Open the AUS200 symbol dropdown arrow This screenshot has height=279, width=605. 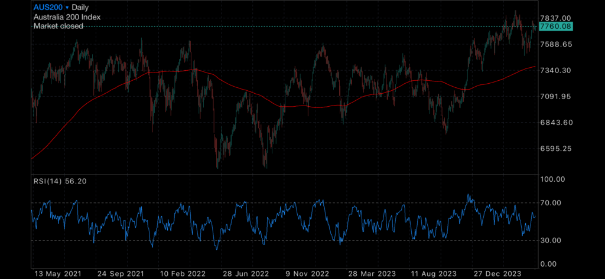tap(67, 8)
